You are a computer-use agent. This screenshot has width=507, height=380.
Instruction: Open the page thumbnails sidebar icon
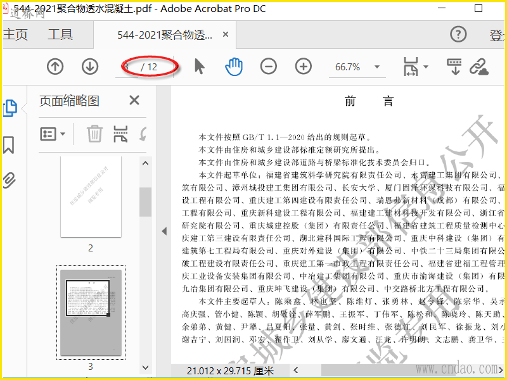pyautogui.click(x=10, y=108)
